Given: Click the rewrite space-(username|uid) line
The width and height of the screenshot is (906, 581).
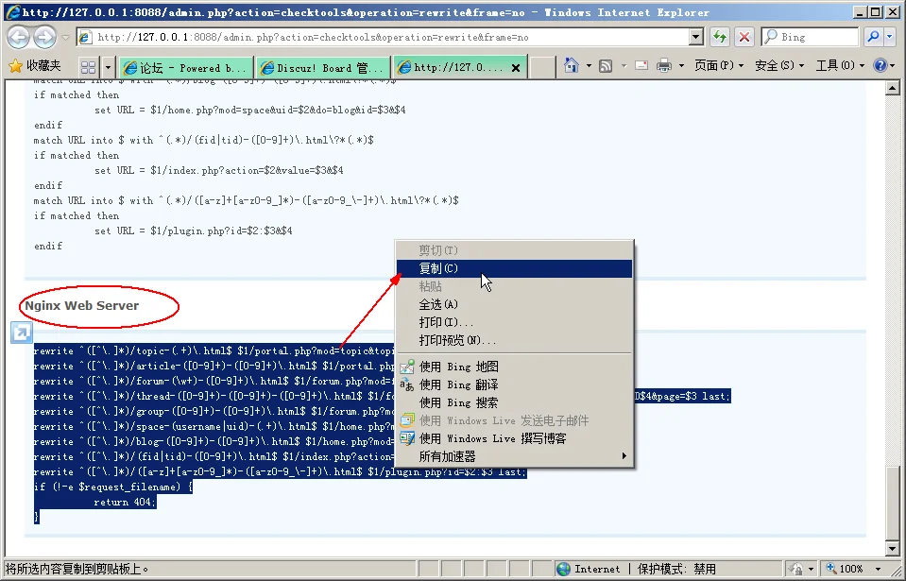Looking at the screenshot, I should tap(214, 426).
